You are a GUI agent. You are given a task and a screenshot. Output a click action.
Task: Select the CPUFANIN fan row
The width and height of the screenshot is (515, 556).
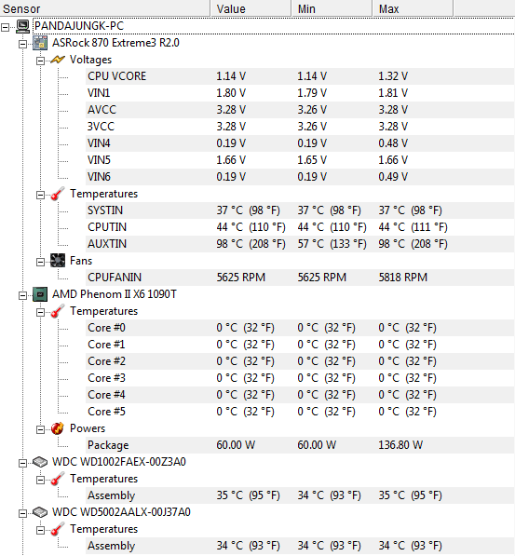tap(300, 278)
